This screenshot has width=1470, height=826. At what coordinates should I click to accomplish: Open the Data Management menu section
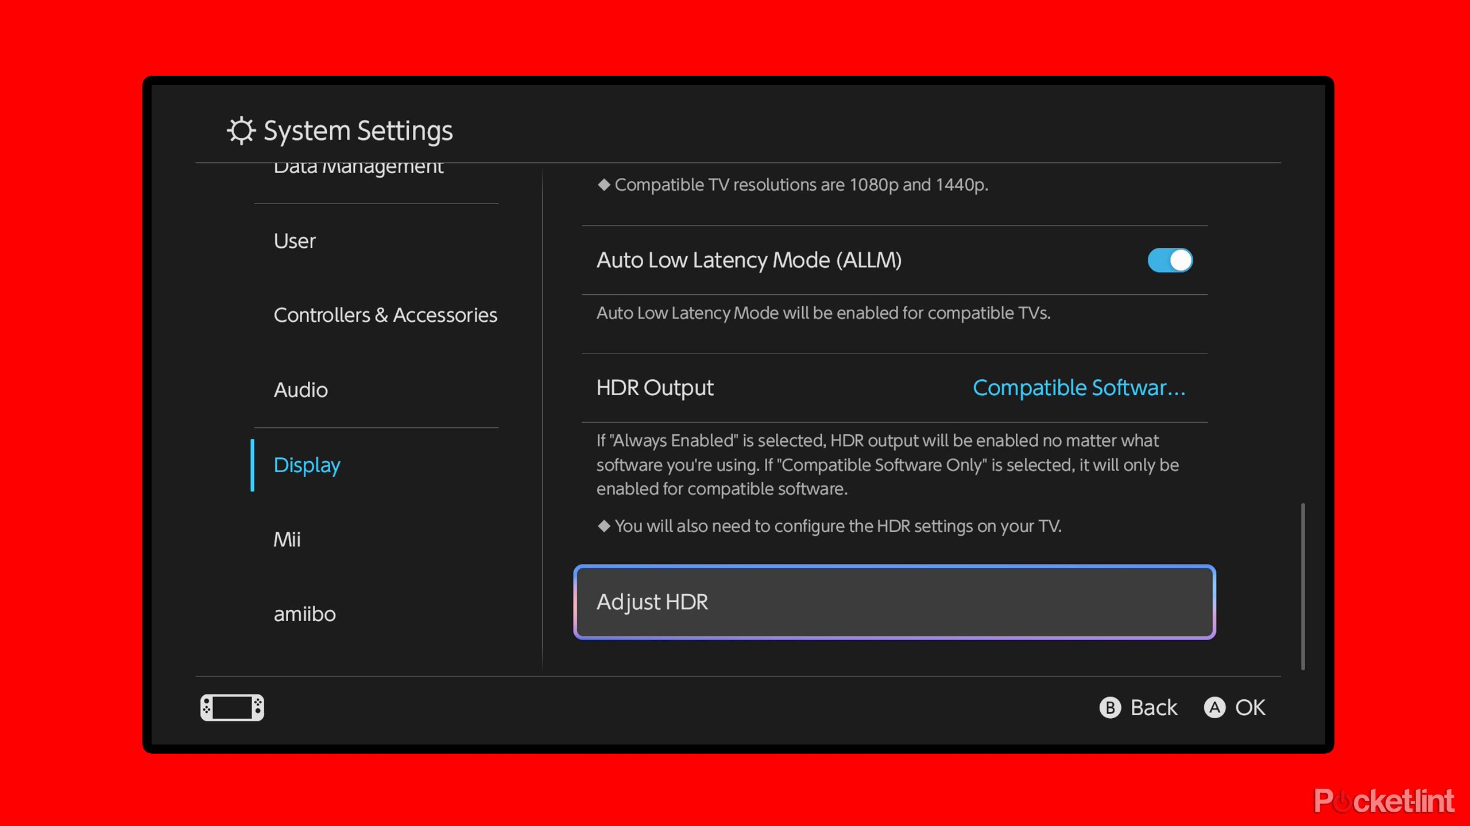pyautogui.click(x=358, y=167)
